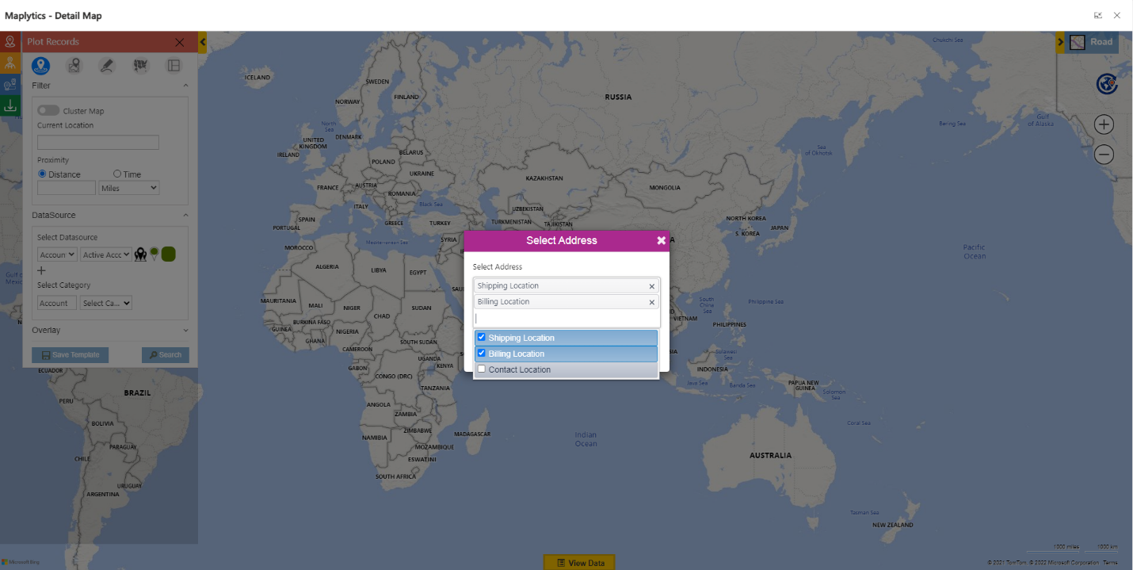Open the green download sidebar icon

coord(10,105)
